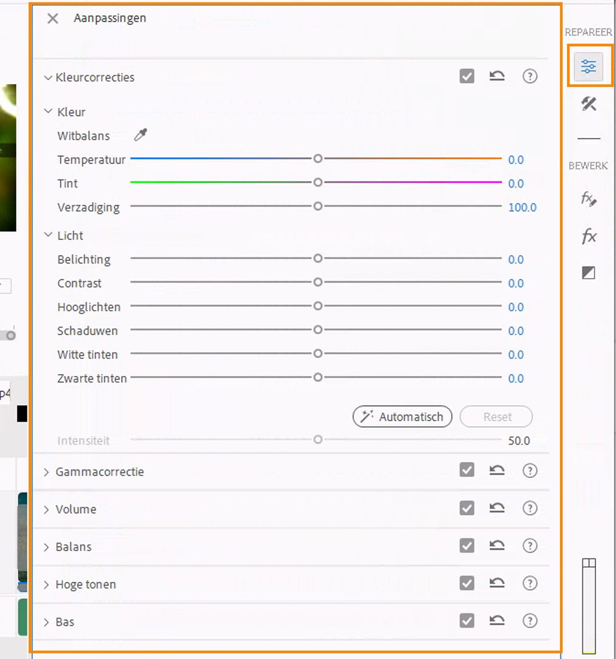This screenshot has height=659, width=616.
Task: Click the Witte tinten value field
Action: click(516, 355)
